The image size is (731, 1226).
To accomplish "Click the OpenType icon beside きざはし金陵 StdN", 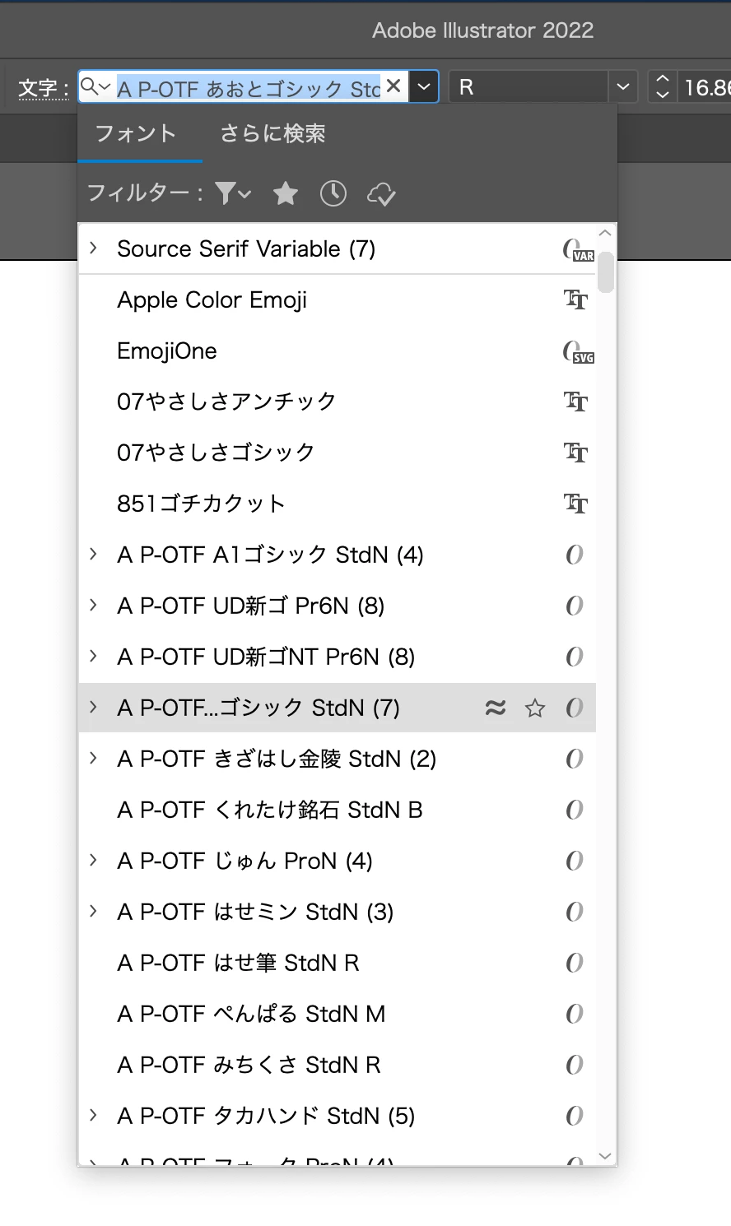I will [575, 759].
